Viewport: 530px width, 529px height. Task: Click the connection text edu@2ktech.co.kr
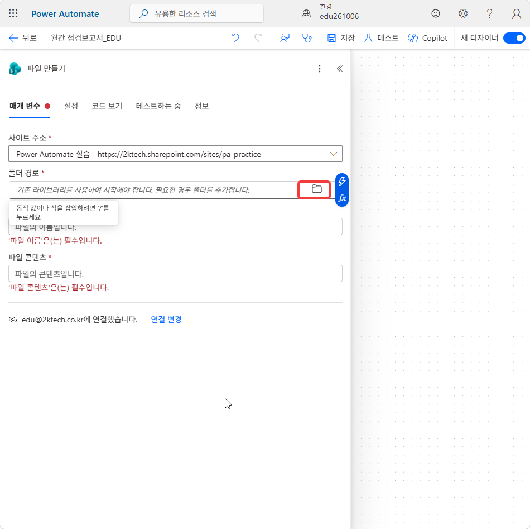point(79,320)
